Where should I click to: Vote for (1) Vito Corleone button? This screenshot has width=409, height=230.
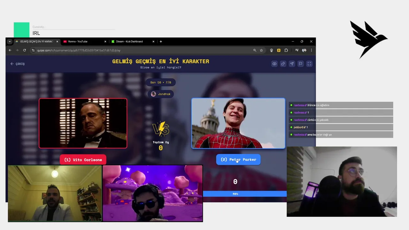click(x=83, y=160)
